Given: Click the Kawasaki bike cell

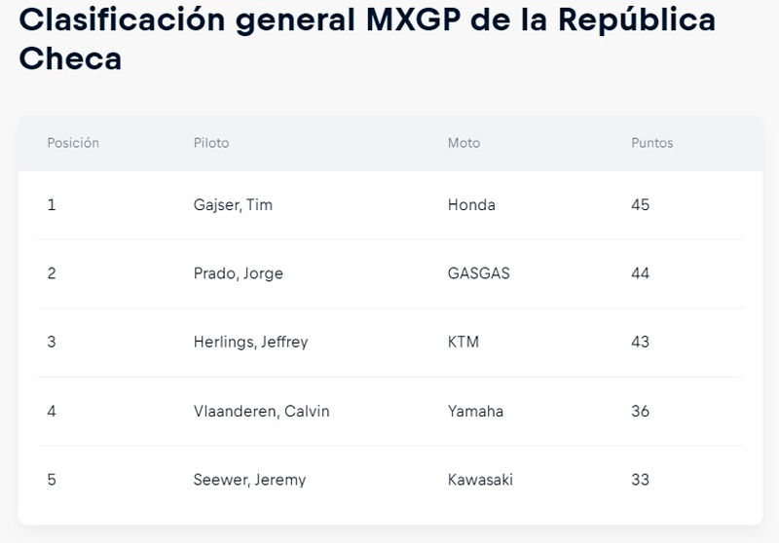Looking at the screenshot, I should (x=480, y=480).
